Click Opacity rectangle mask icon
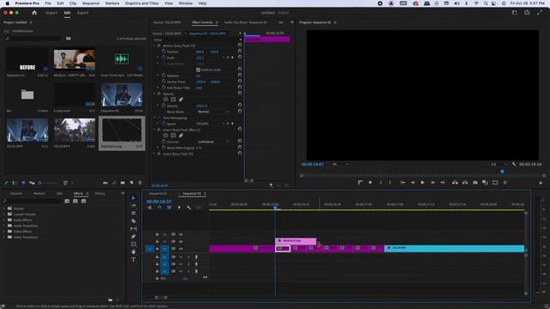Screen dimensions: 550x309 click(174, 100)
